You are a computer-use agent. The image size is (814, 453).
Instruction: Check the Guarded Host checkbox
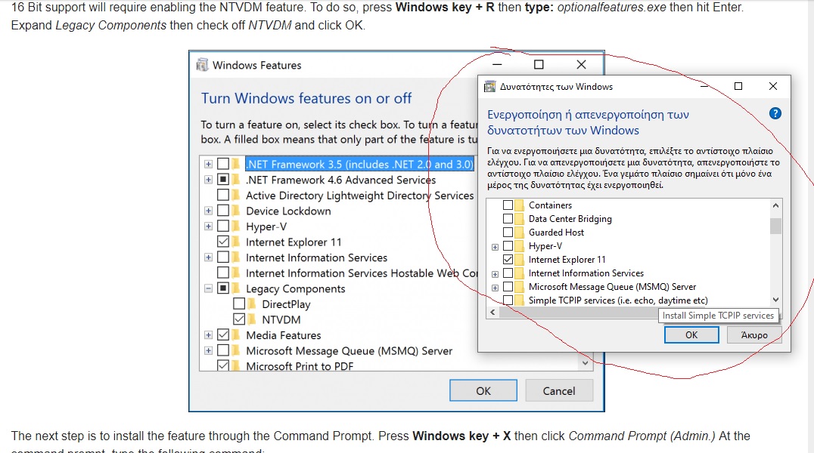pos(508,233)
